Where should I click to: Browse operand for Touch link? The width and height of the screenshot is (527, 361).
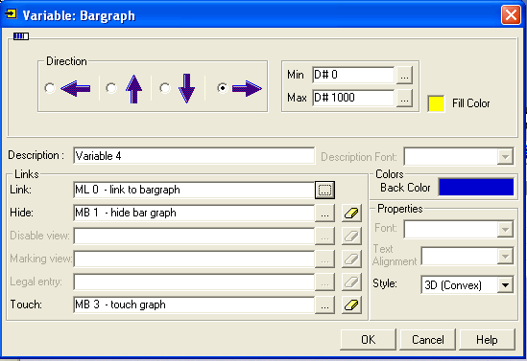[324, 305]
